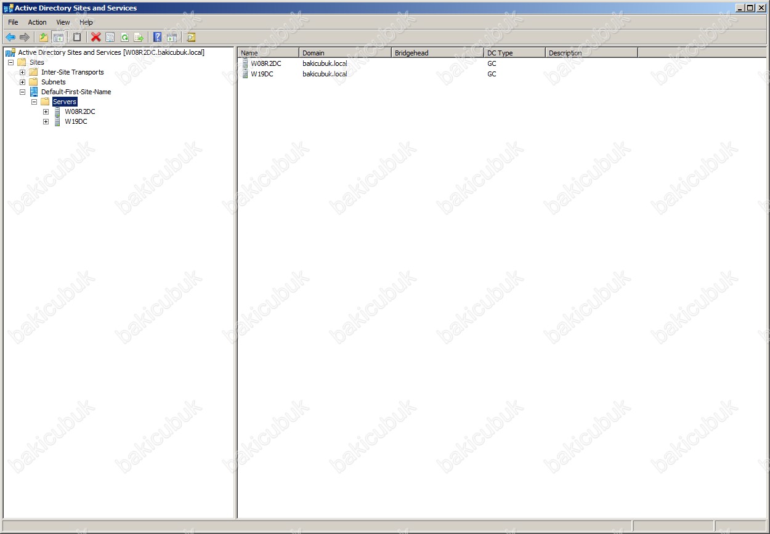Image resolution: width=770 pixels, height=534 pixels.
Task: Click the blue Help question mark icon
Action: [x=158, y=38]
